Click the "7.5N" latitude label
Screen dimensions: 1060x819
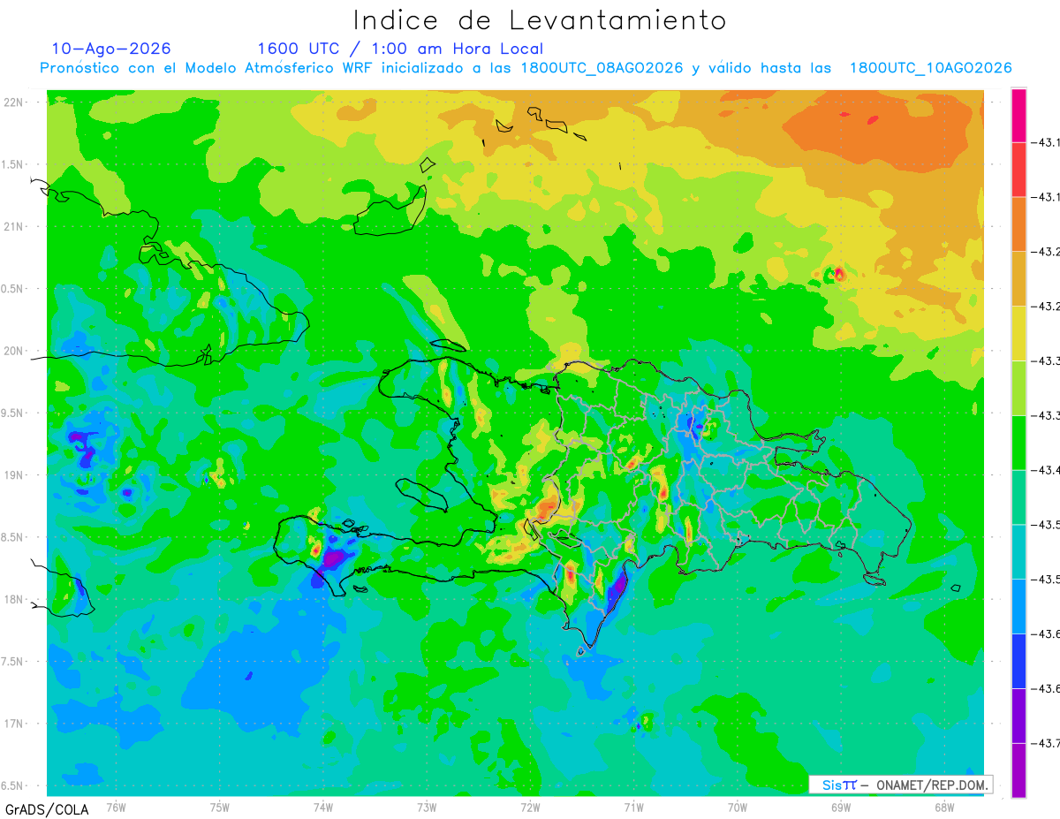click(x=12, y=661)
